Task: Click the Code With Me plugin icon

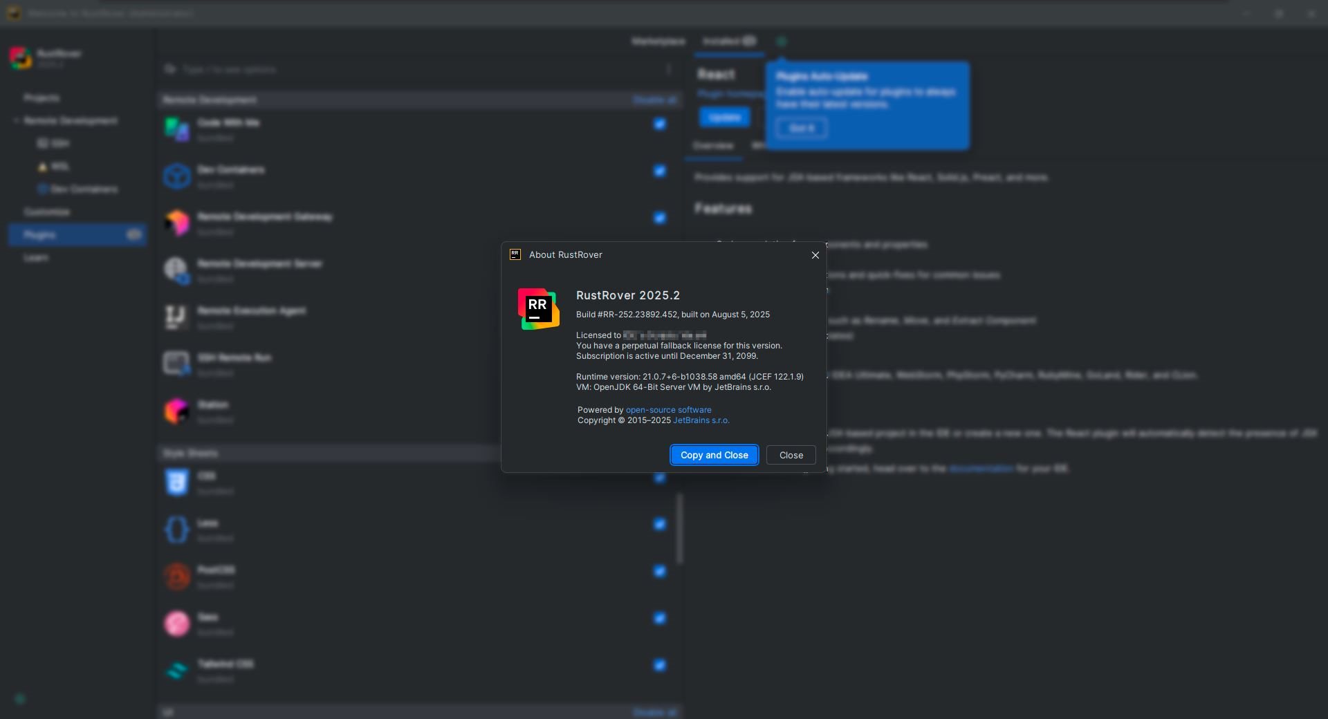Action: [176, 129]
